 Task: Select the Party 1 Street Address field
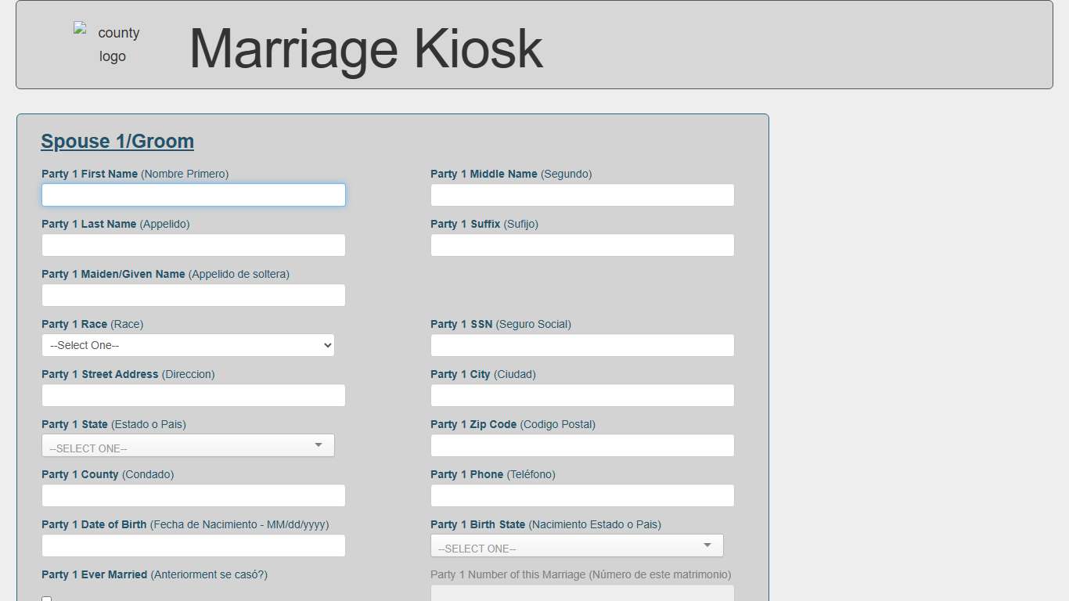click(193, 395)
